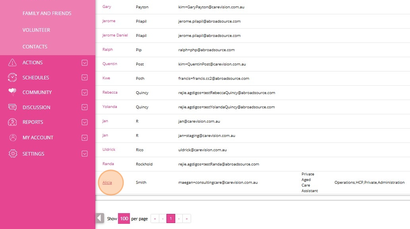Open Jerome link with no Daniel
Viewport: 410px width, 229px height.
point(109,21)
